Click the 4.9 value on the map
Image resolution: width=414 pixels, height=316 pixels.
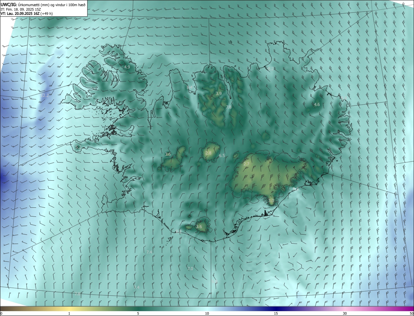click(x=127, y=67)
